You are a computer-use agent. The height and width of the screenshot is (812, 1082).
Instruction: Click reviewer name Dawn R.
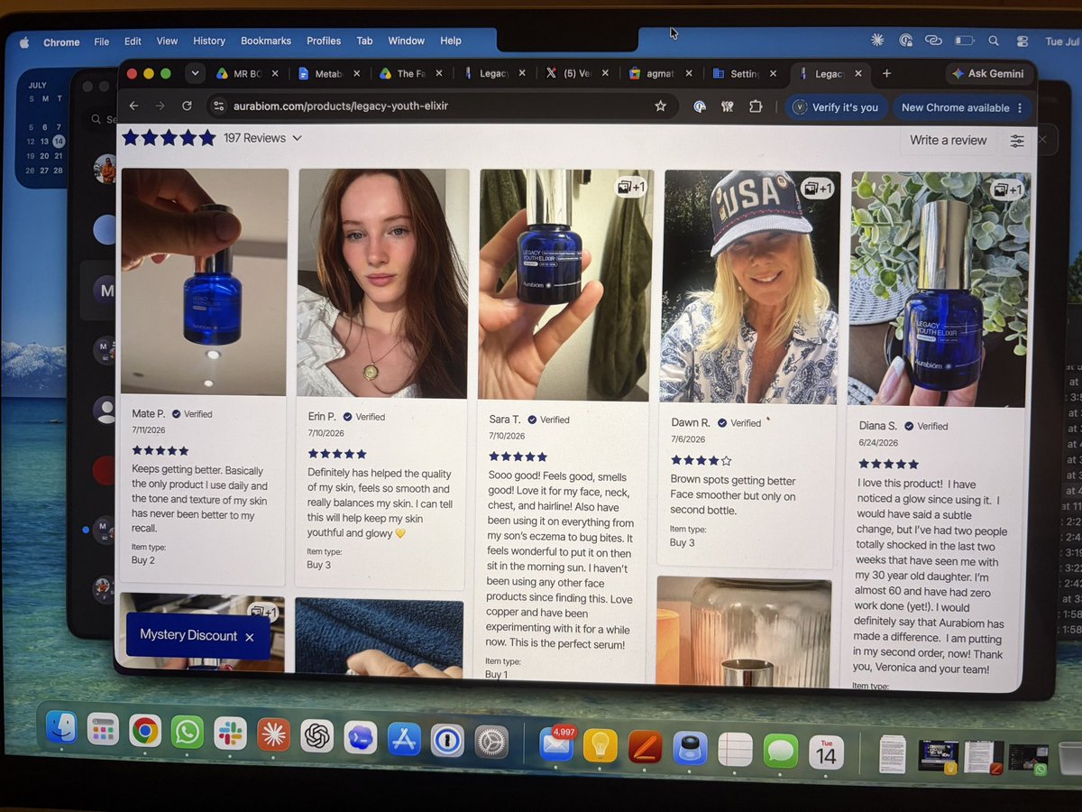[691, 422]
